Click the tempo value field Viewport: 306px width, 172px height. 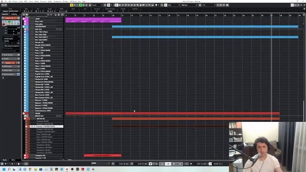(x=217, y=164)
